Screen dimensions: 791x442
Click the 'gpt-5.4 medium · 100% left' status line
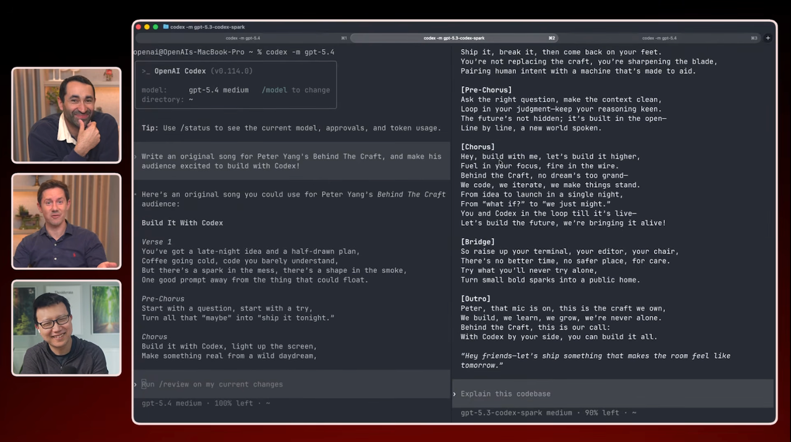(205, 403)
